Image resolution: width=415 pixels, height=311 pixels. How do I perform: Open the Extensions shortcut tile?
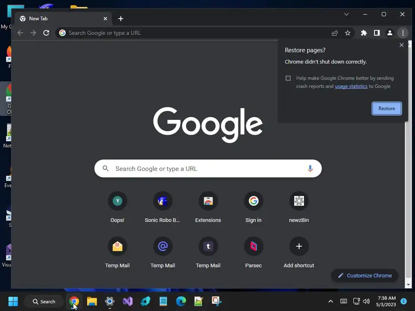point(208,208)
